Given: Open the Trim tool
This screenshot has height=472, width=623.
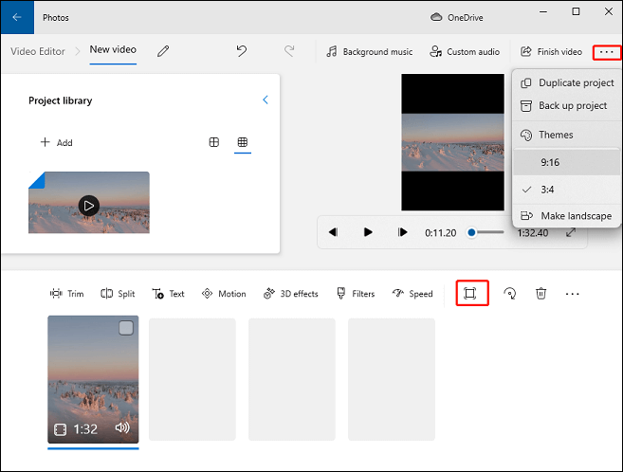Looking at the screenshot, I should pos(66,294).
